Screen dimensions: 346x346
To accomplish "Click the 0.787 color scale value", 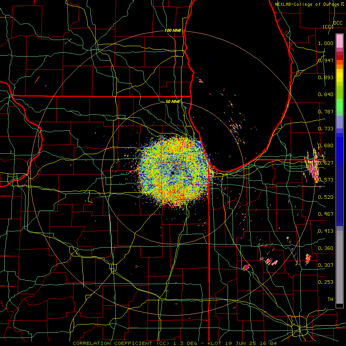I will pyautogui.click(x=326, y=111).
